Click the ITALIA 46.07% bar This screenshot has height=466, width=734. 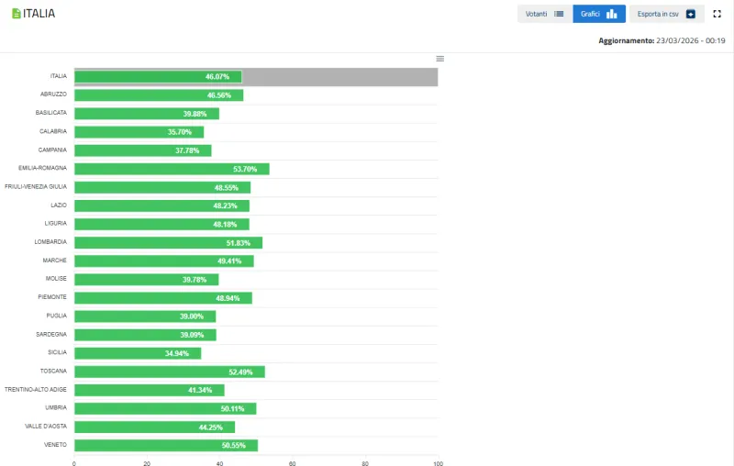158,77
